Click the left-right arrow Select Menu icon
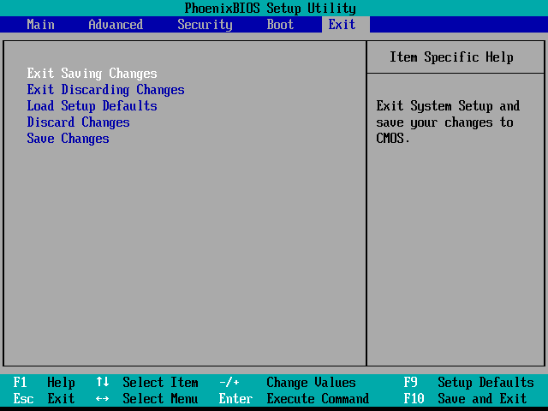The height and width of the screenshot is (411, 548). pos(102,399)
